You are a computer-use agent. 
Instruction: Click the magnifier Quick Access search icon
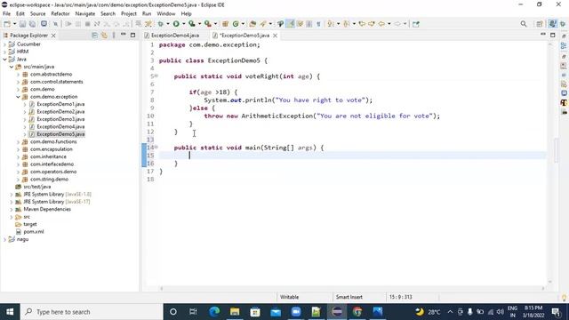point(524,24)
